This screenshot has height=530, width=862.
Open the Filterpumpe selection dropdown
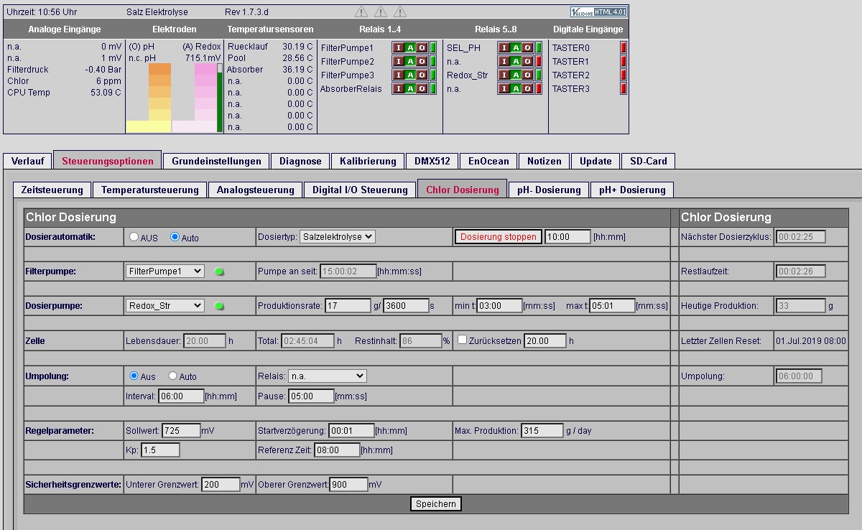click(x=164, y=271)
